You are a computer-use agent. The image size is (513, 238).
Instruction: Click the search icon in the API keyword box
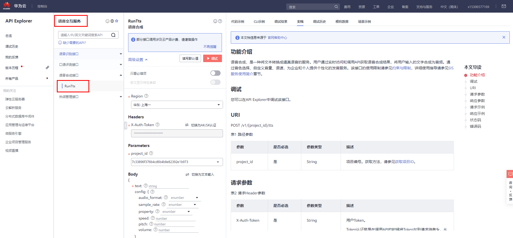pyautogui.click(x=113, y=35)
